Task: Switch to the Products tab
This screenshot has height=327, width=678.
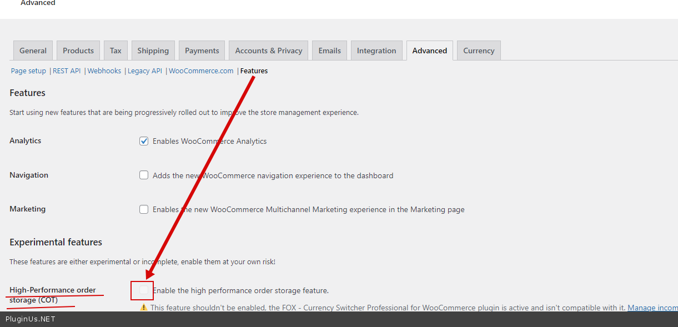Action: 78,51
